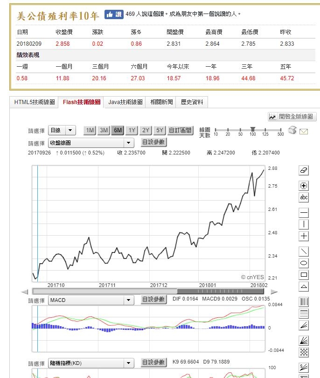Move chart range left with arrow
Viewport: 320px width, 378px height.
pos(25,292)
